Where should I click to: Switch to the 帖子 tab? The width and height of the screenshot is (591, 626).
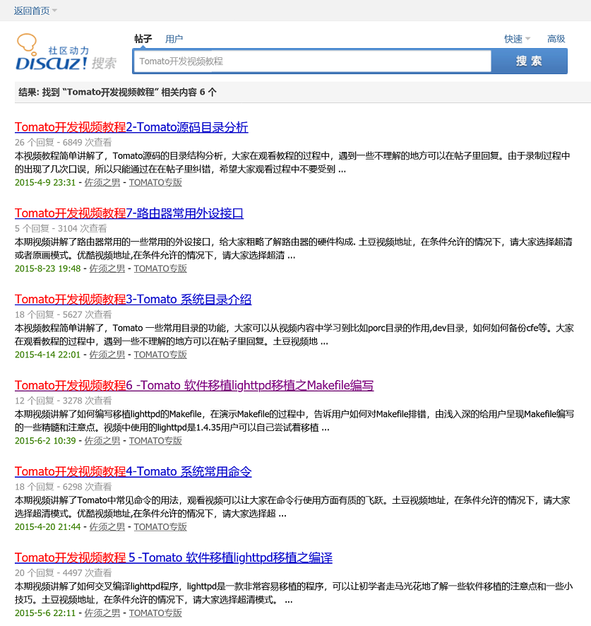[x=143, y=39]
